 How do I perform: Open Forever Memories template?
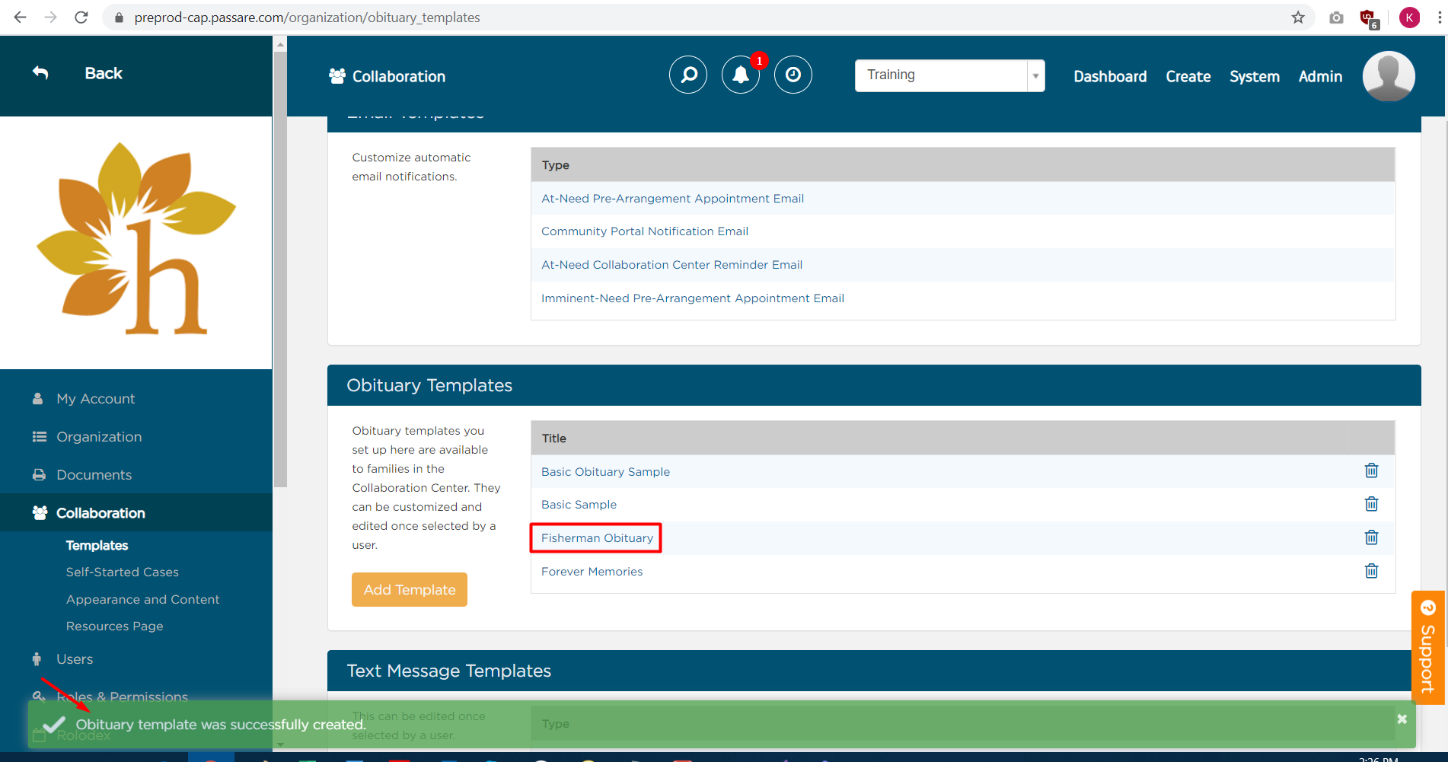pyautogui.click(x=592, y=572)
